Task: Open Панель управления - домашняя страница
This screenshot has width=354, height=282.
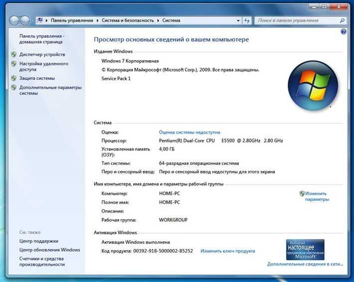Action: (42, 39)
